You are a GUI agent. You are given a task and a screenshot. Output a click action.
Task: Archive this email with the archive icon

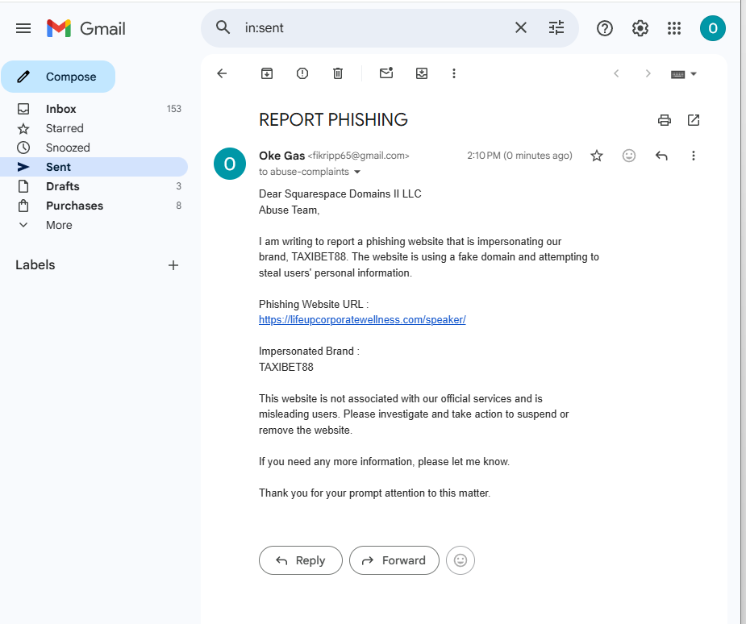[x=267, y=73]
